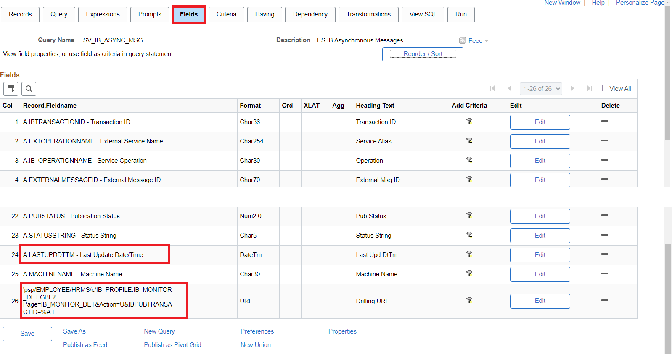Delete the Drilling URL field row

coord(605,300)
